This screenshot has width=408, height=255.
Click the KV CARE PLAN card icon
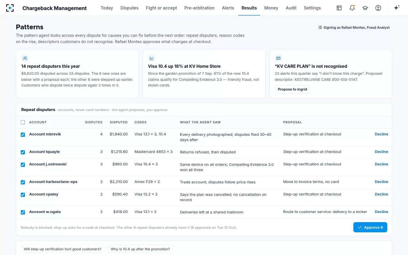pos(278,58)
